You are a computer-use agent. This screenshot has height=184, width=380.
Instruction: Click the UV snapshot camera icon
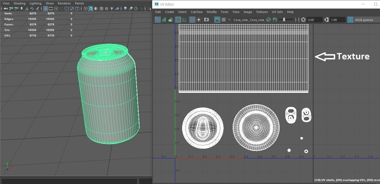(206, 20)
